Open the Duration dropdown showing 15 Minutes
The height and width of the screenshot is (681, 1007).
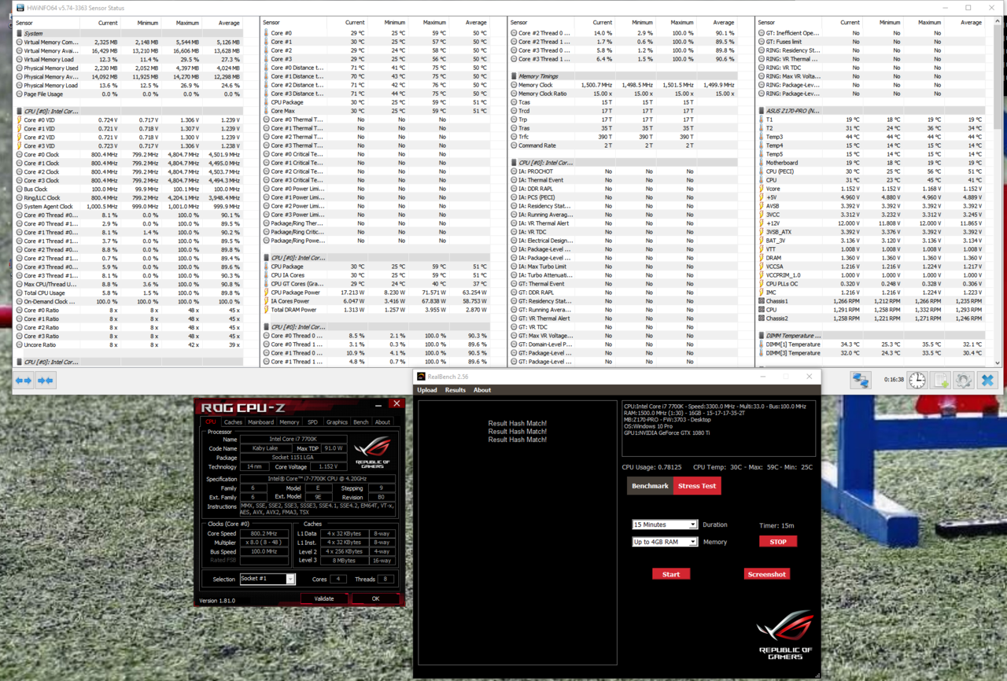[x=665, y=525]
